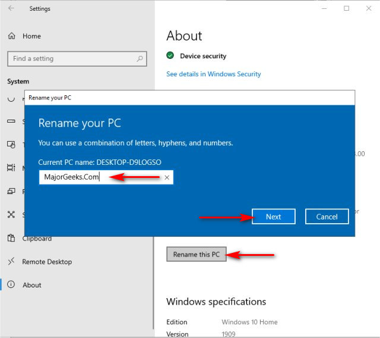Go back using the Settings back arrow
The width and height of the screenshot is (380, 338).
coord(11,8)
